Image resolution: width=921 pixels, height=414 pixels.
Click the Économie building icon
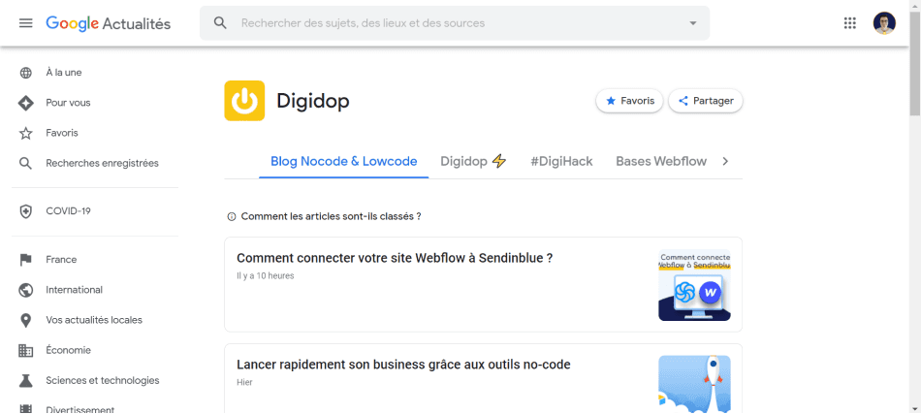(25, 351)
